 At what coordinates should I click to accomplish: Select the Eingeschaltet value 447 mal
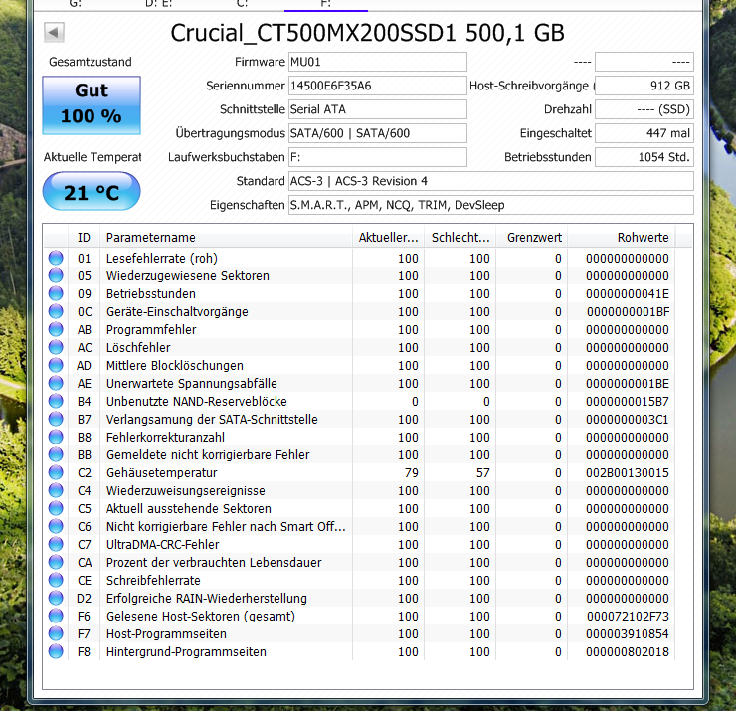[644, 133]
